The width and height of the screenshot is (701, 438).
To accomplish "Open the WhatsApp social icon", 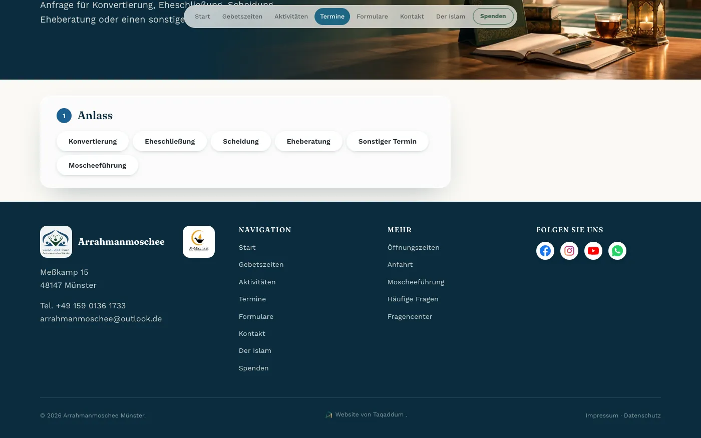I will (617, 251).
